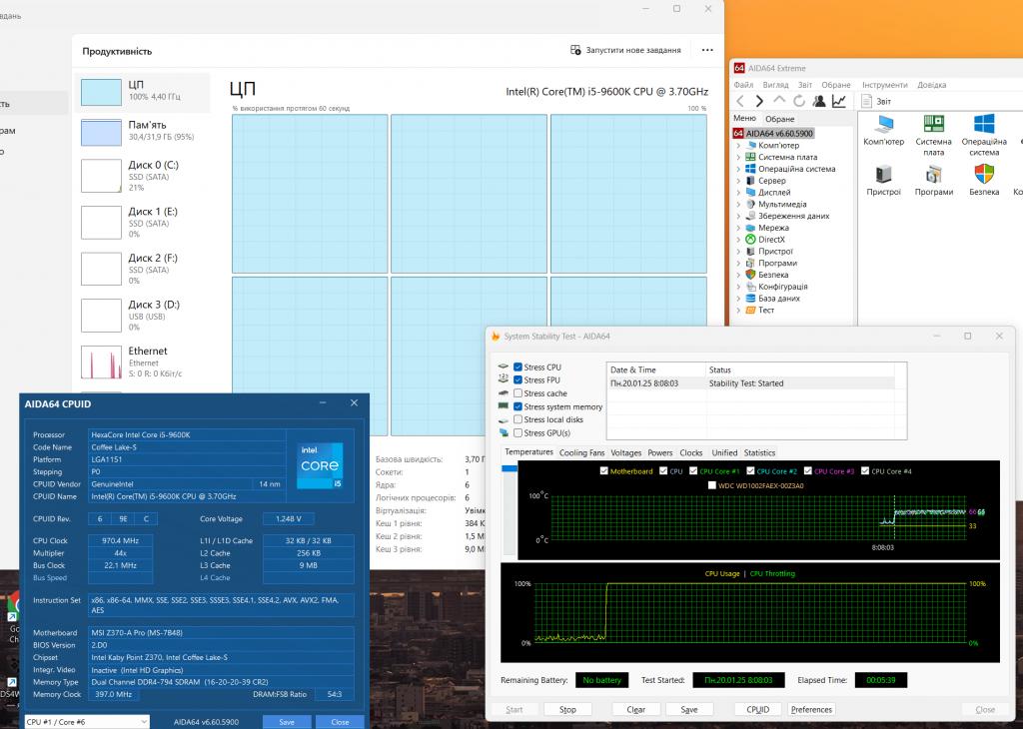This screenshot has width=1023, height=729.
Task: Click the AIDA64 forward navigation arrow
Action: coord(759,101)
